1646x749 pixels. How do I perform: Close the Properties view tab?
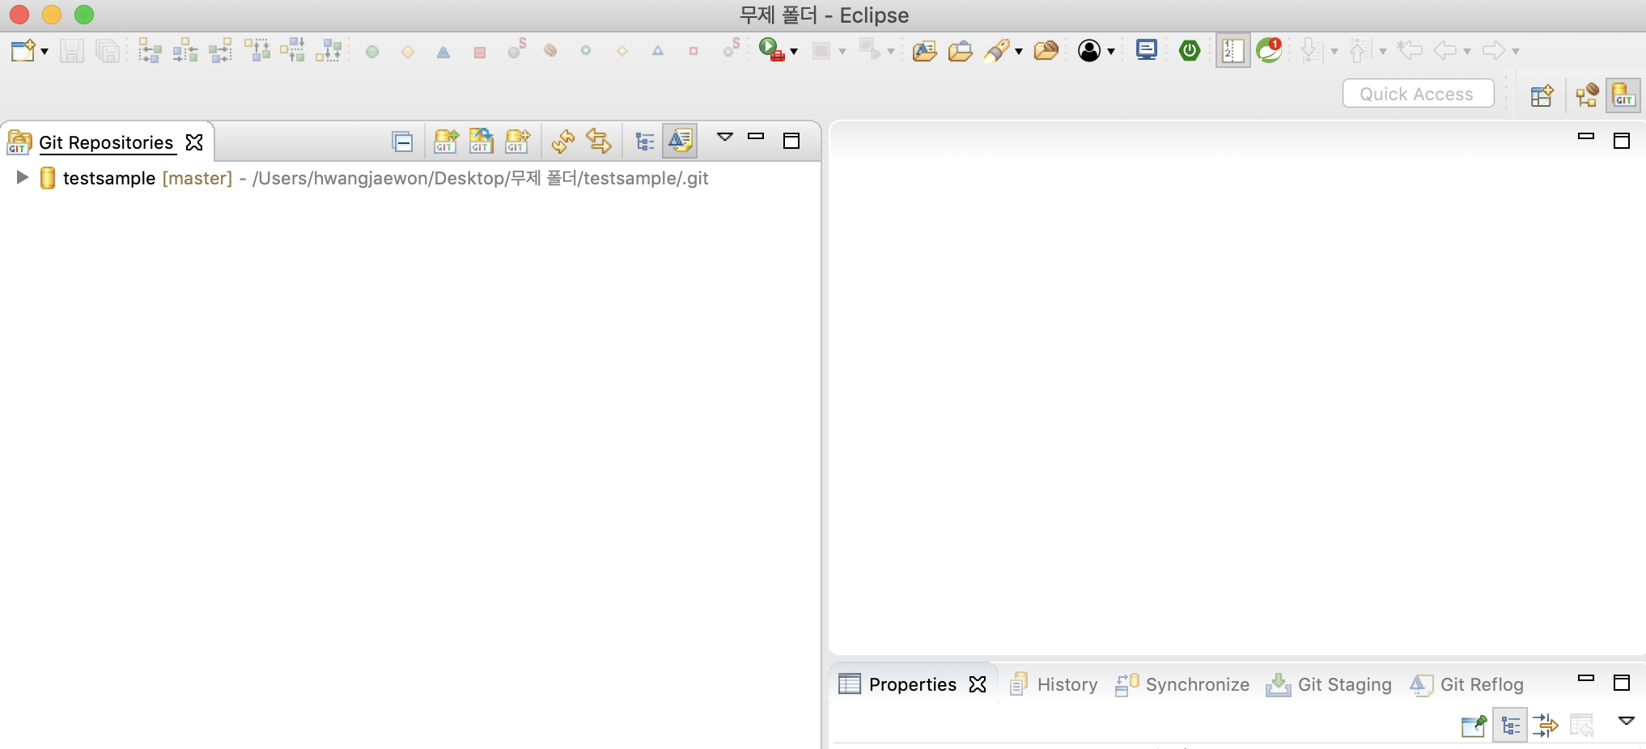pos(978,684)
